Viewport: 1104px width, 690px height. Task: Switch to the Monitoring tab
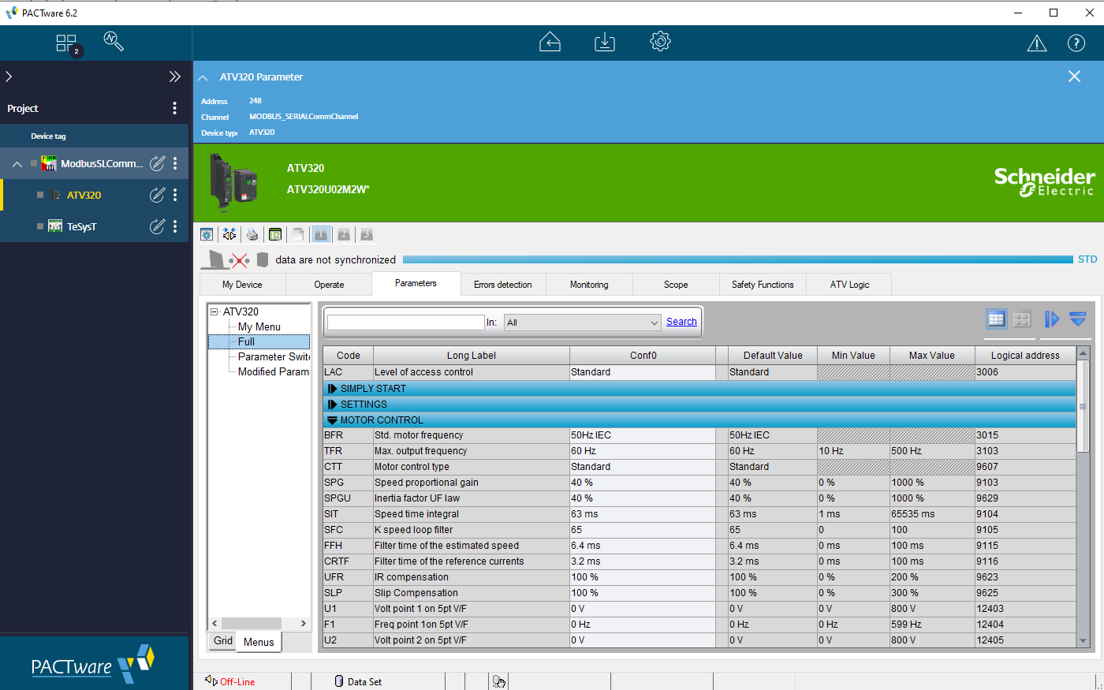point(589,285)
